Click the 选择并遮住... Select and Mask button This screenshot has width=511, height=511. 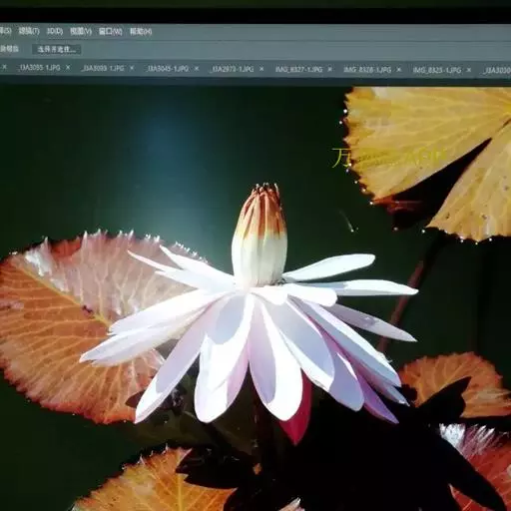pos(57,50)
